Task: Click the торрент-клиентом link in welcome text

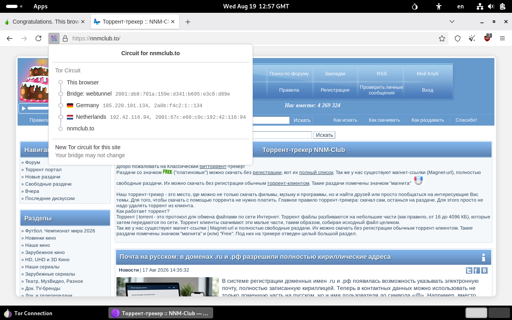Action: pyautogui.click(x=288, y=183)
